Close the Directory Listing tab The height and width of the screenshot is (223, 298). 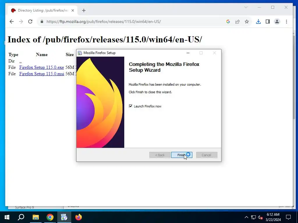[72, 10]
